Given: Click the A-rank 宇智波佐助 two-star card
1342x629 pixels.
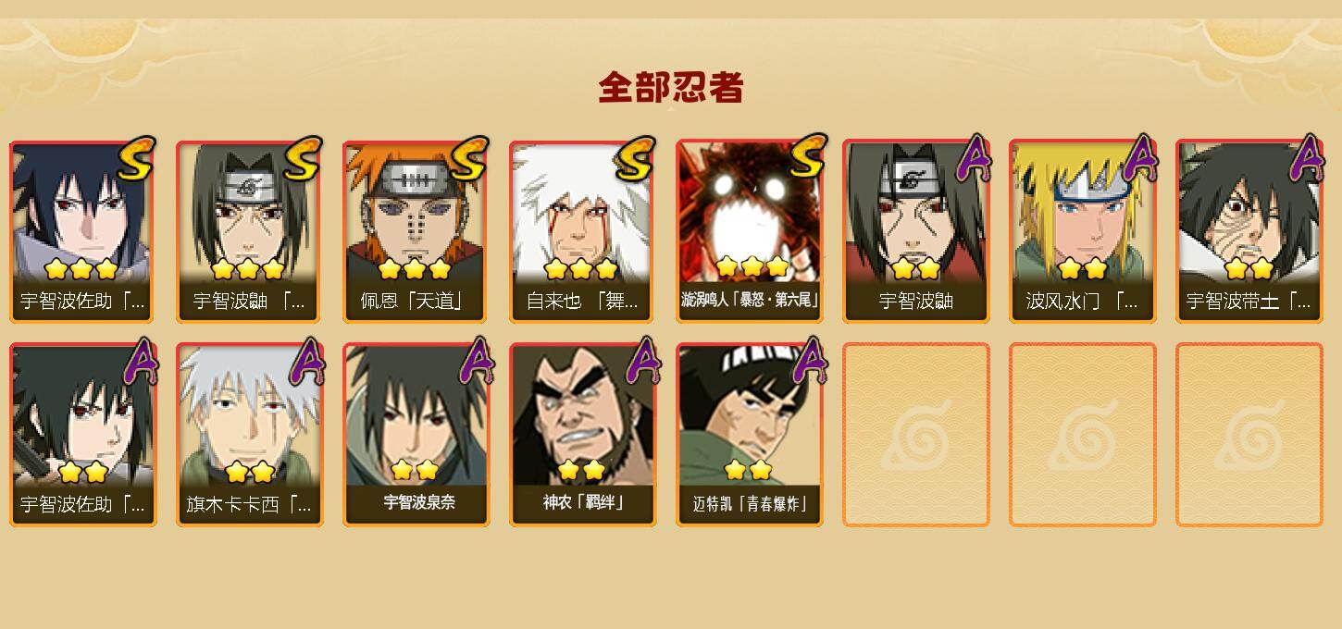Looking at the screenshot, I should 82,435.
